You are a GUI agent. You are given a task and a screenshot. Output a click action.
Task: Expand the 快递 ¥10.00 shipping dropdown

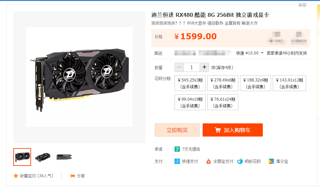click(x=262, y=53)
